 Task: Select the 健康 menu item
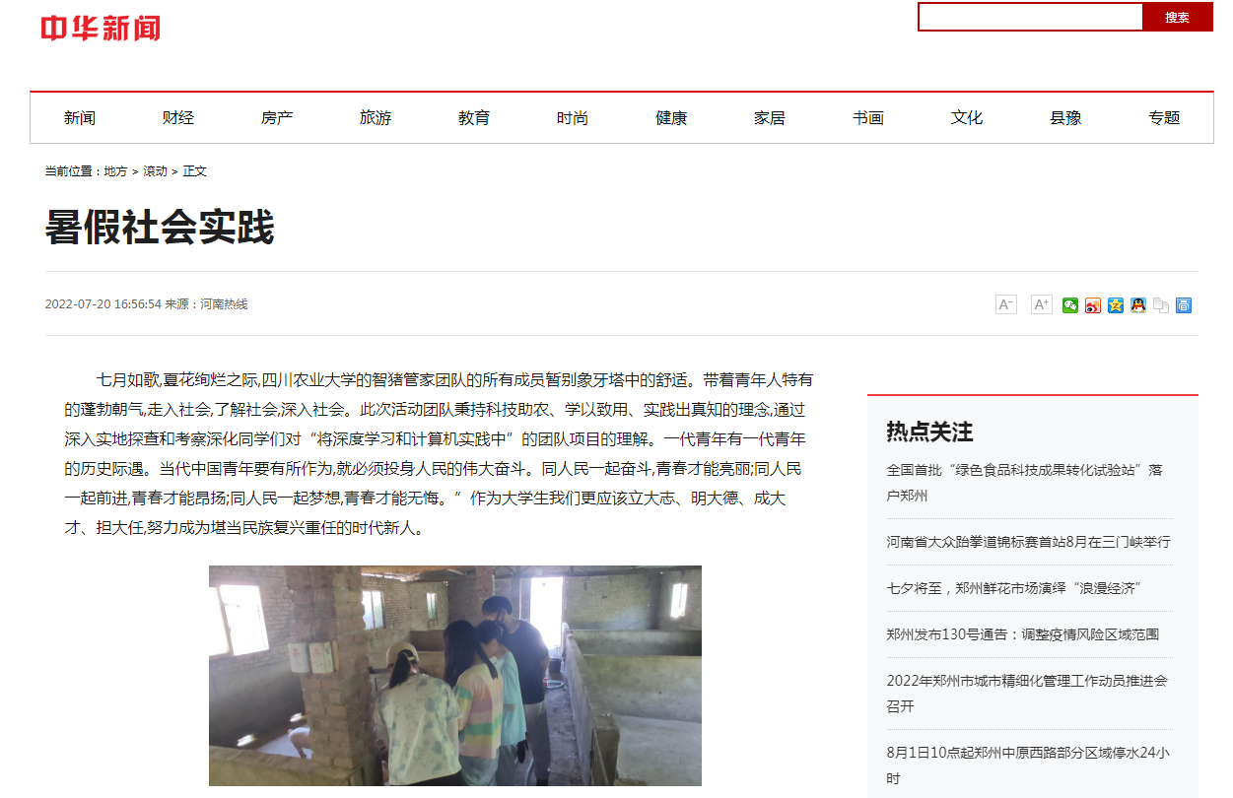671,118
